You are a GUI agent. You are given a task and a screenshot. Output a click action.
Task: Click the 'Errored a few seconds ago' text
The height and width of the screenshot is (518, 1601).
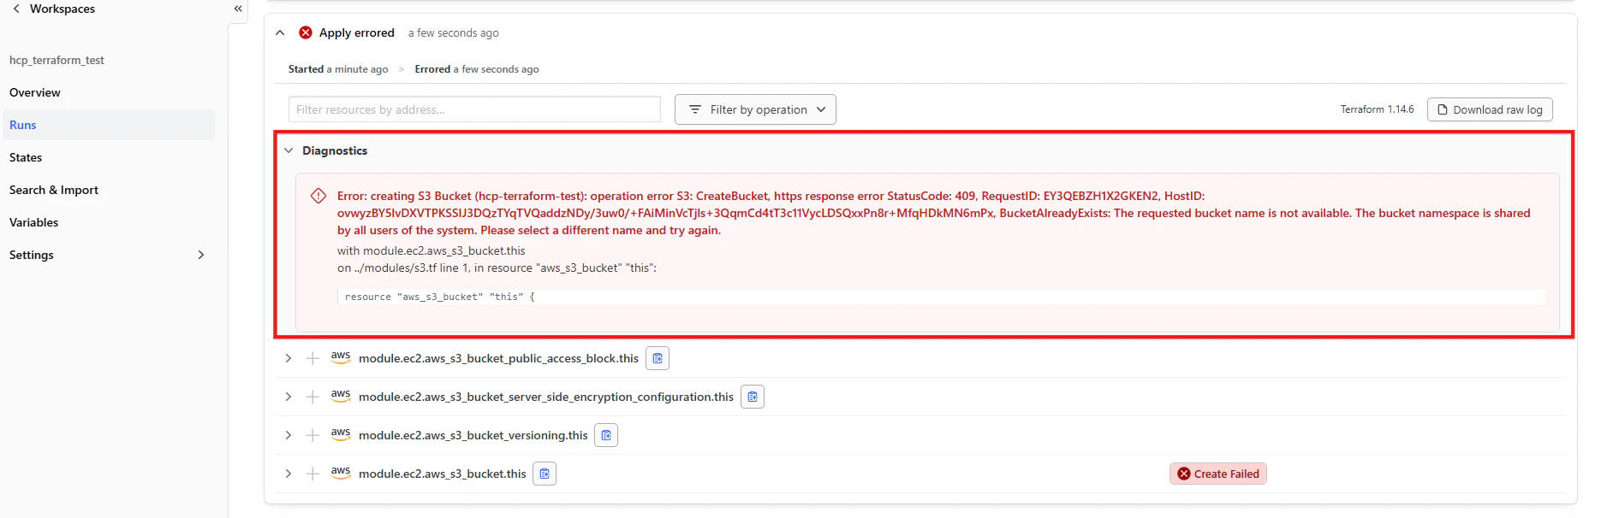[x=477, y=69]
